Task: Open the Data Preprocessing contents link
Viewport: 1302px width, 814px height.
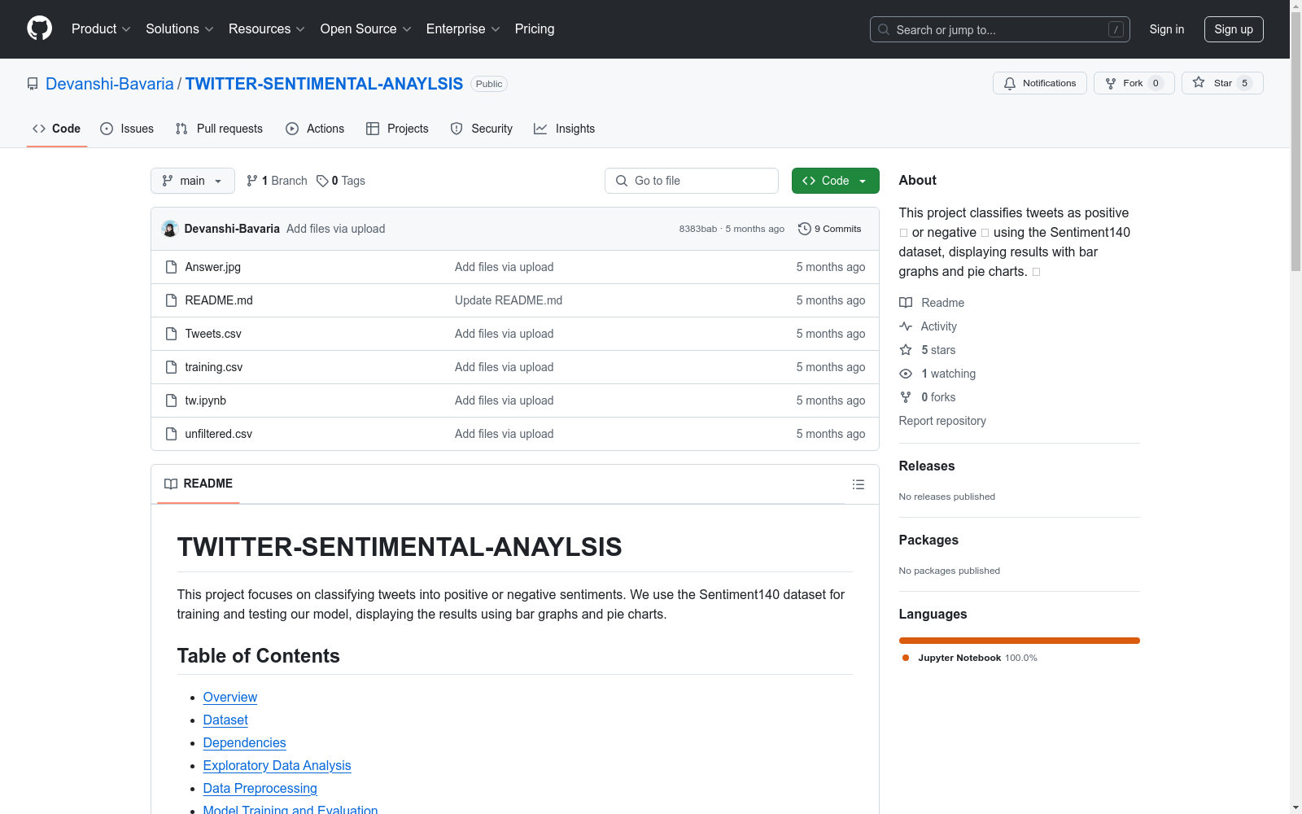Action: (260, 789)
